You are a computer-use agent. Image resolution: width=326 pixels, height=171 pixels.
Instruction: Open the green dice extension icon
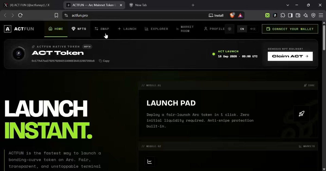268,15
